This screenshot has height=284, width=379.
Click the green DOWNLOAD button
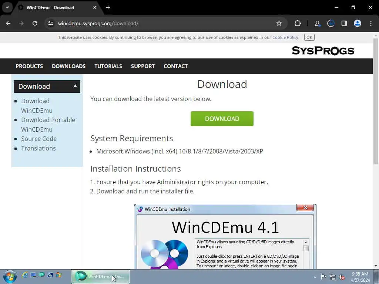(x=222, y=119)
